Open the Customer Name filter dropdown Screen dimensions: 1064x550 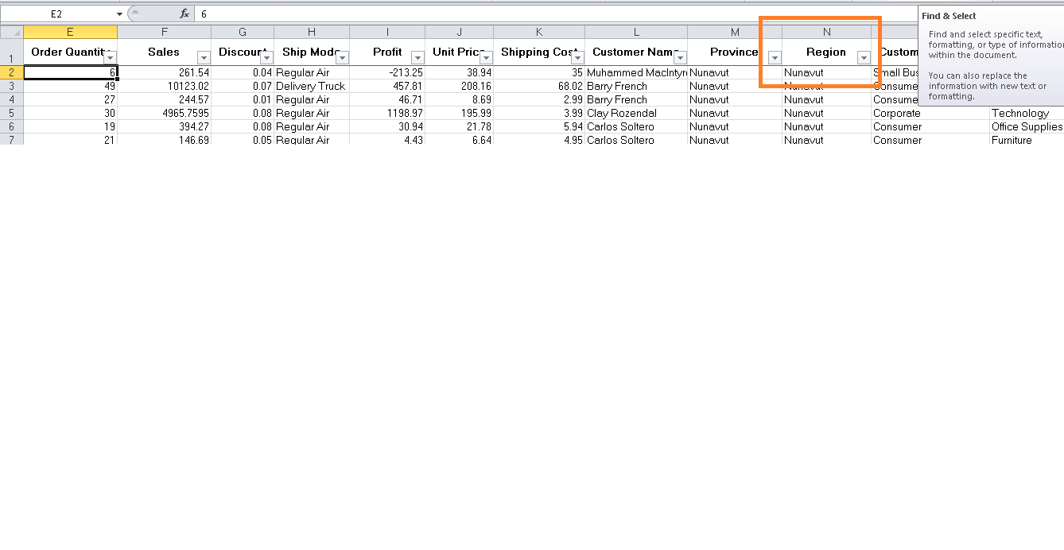[x=680, y=56]
